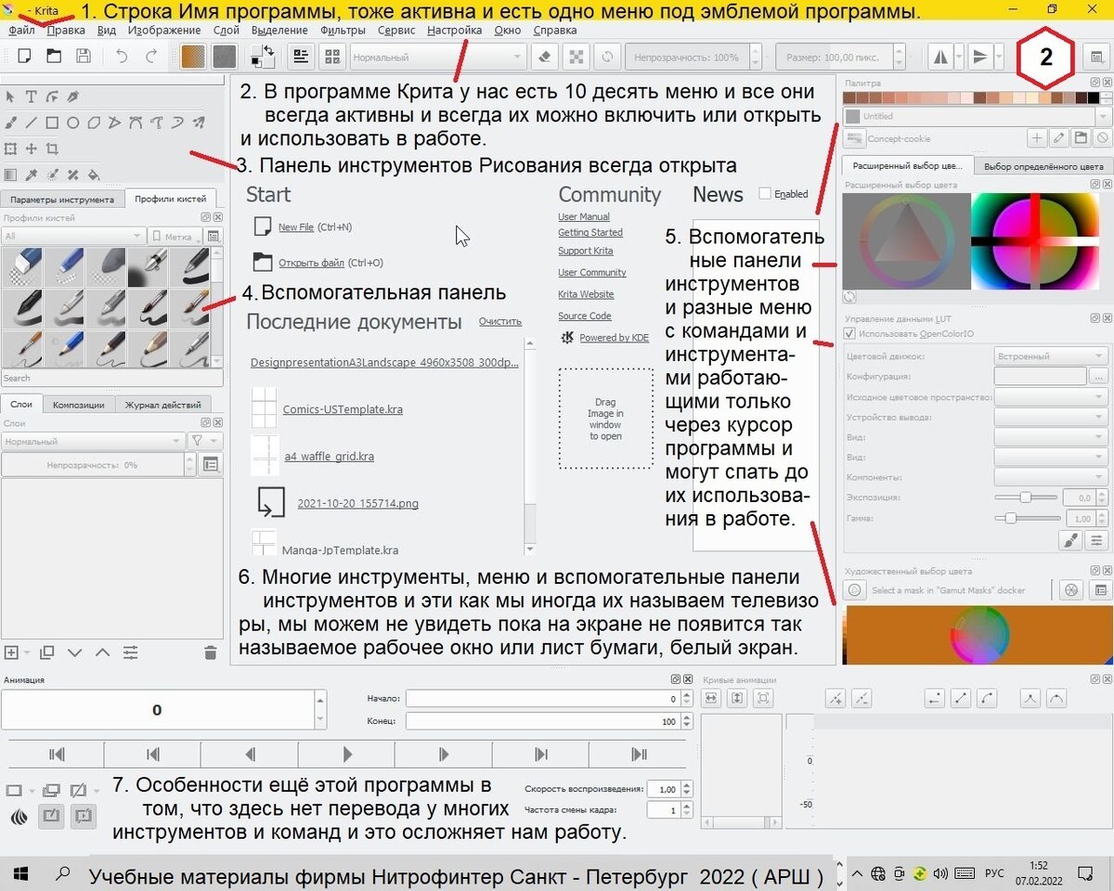Play the animation with the play button
This screenshot has height=891, width=1114.
click(347, 755)
